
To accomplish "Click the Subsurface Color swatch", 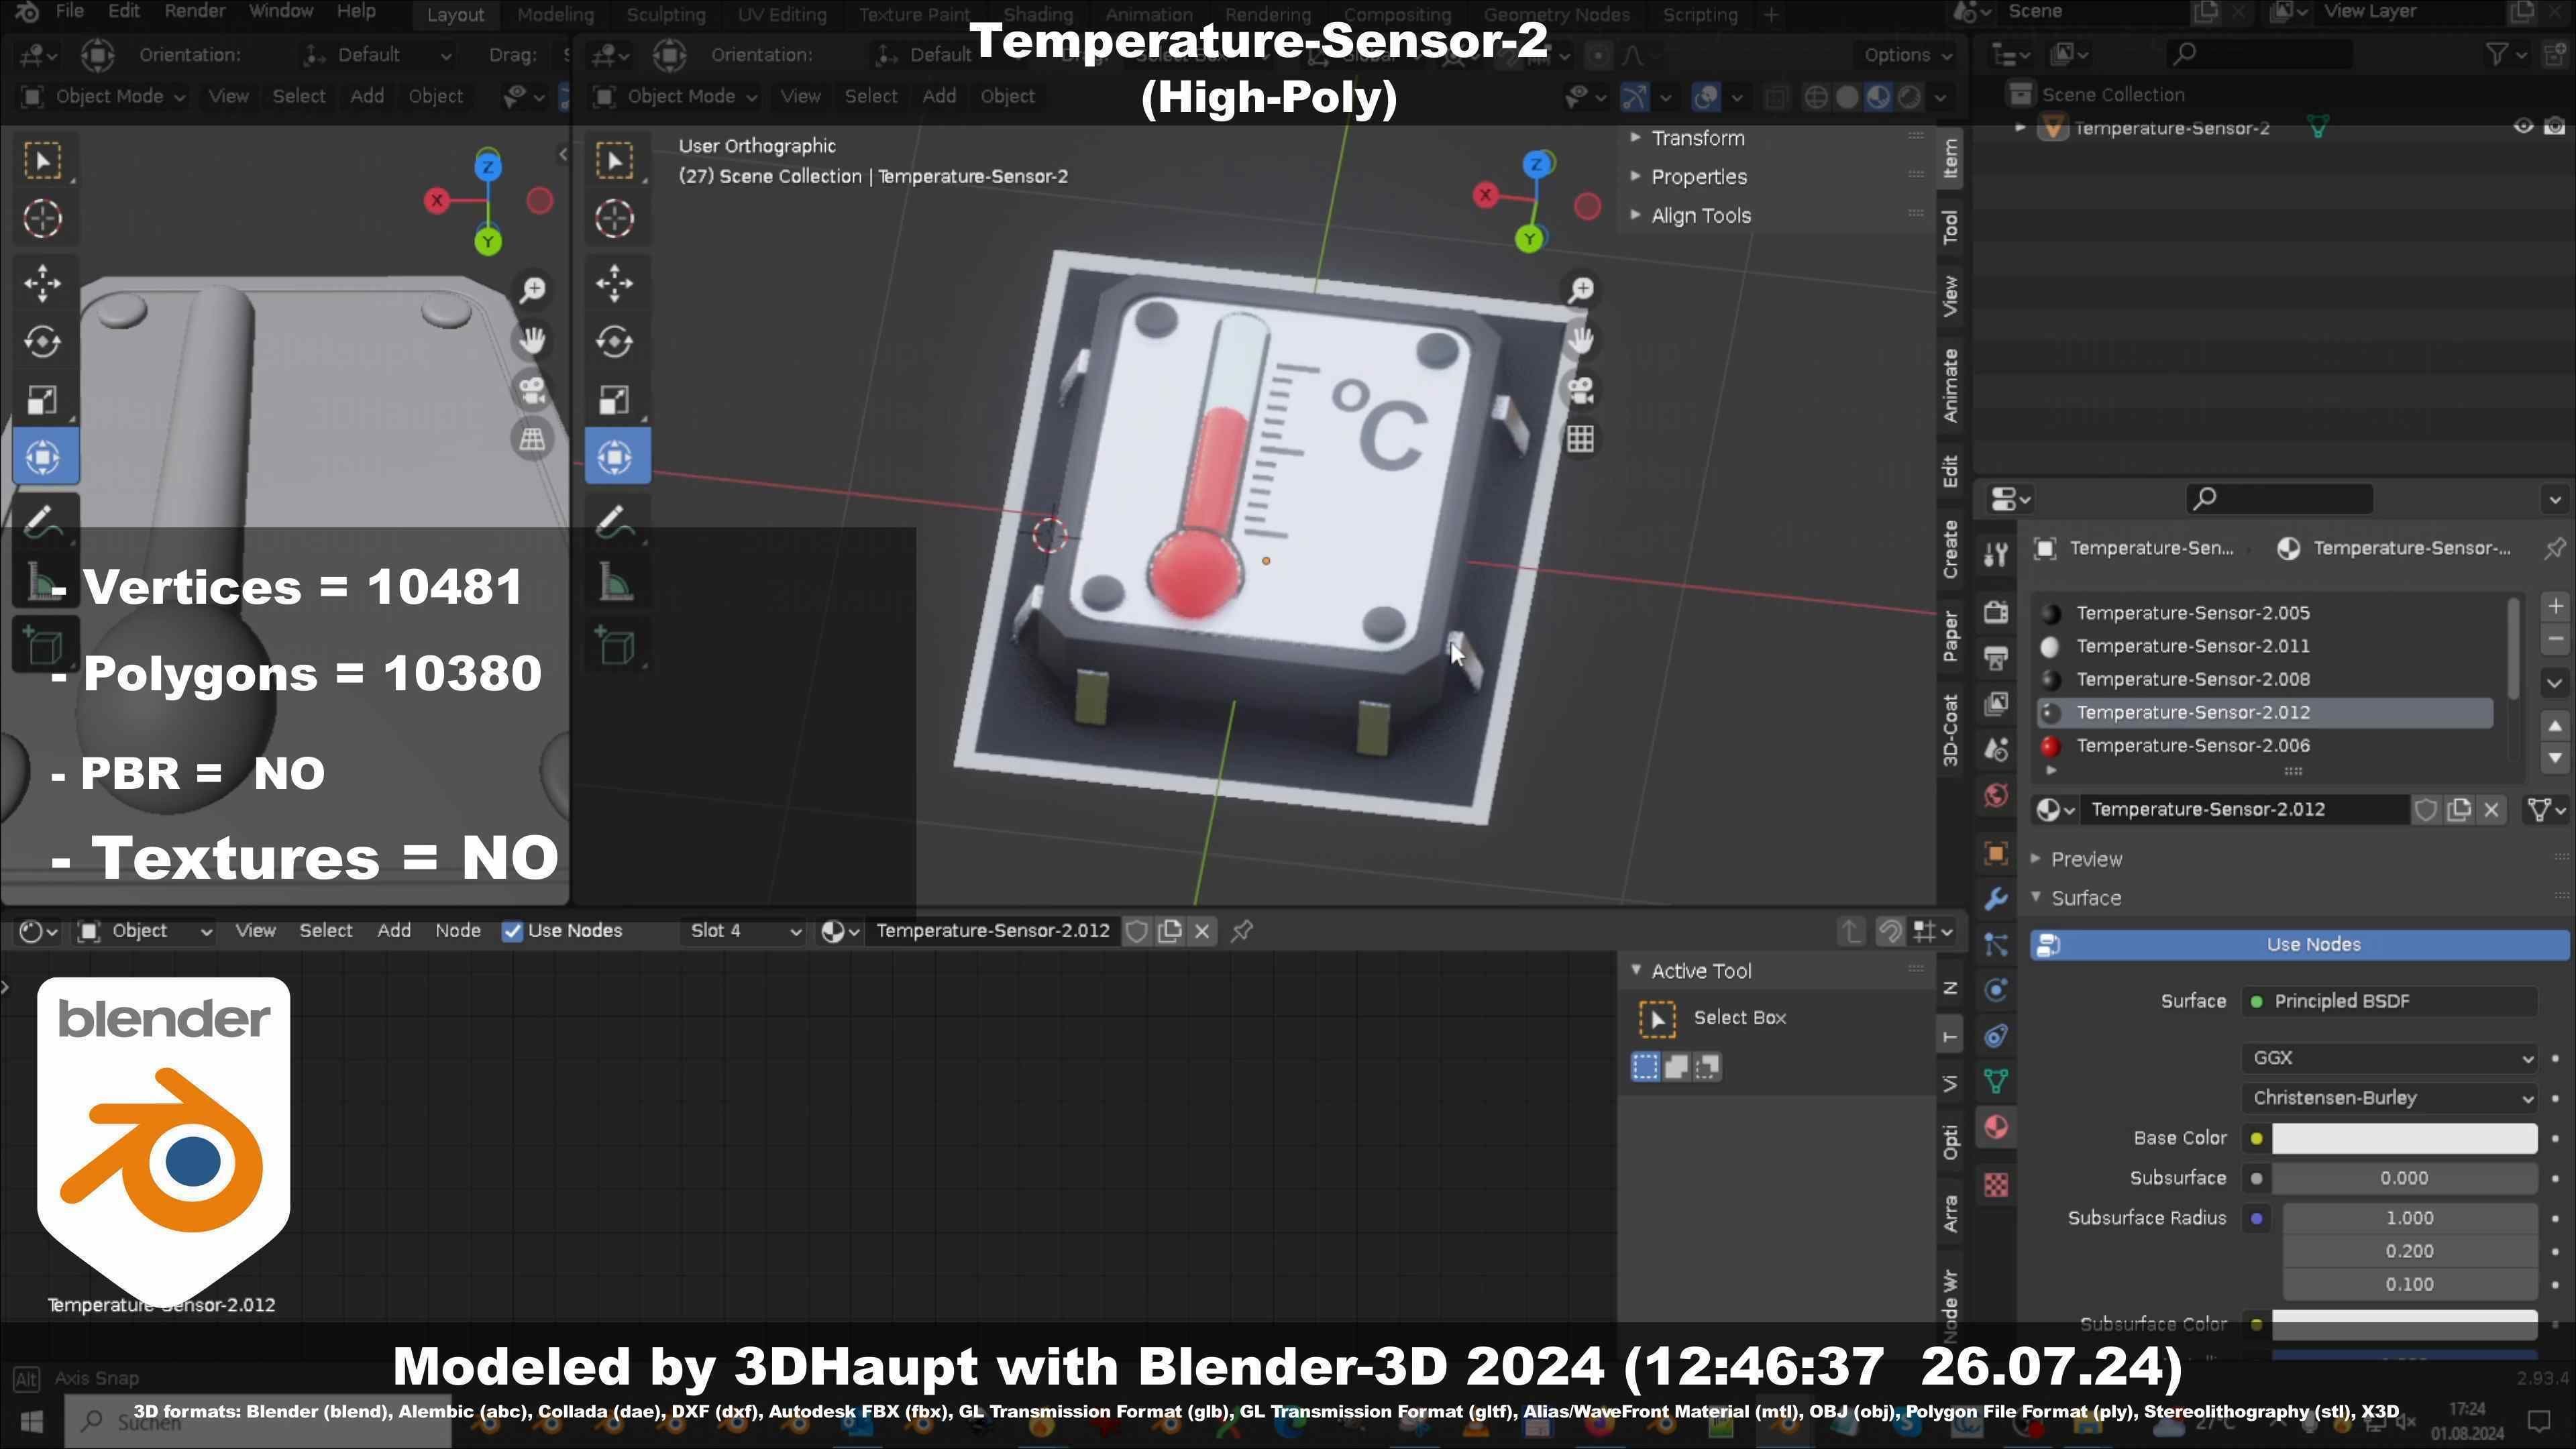I will (2404, 1324).
